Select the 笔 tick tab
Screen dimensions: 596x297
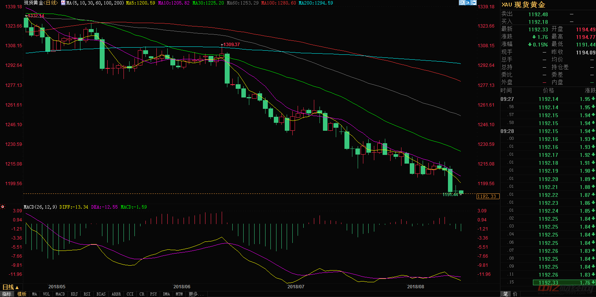506,294
